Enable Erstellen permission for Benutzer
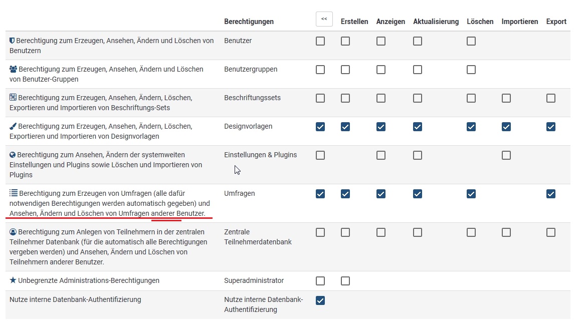This screenshot has height=328, width=584. click(x=345, y=41)
